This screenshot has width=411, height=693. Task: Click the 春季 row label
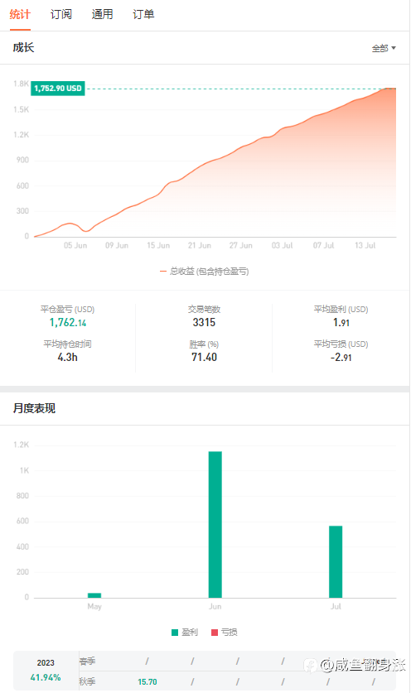click(x=87, y=662)
